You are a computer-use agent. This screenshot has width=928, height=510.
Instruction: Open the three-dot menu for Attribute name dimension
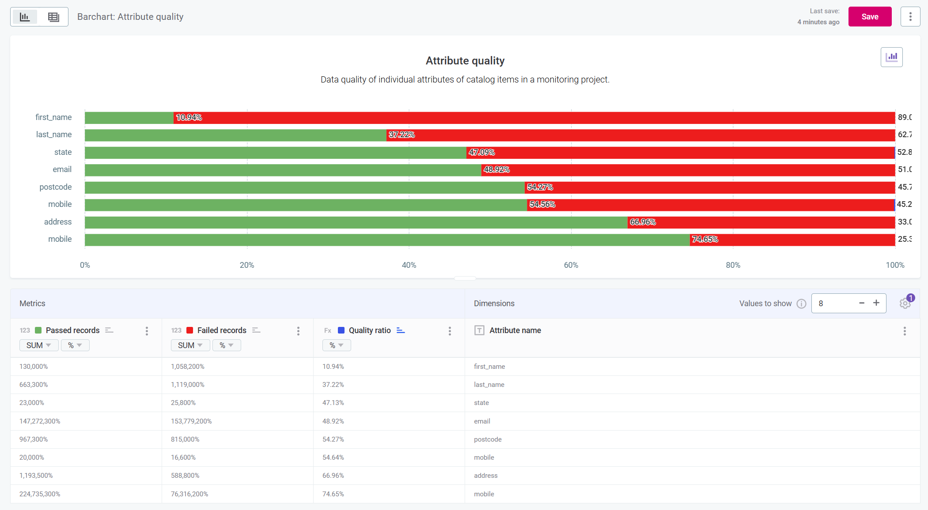coord(905,331)
